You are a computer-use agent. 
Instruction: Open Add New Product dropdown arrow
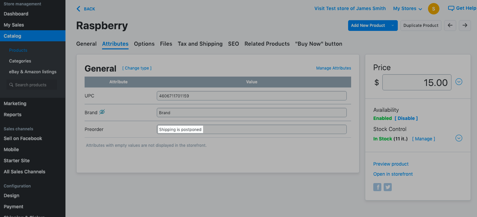tap(392, 26)
